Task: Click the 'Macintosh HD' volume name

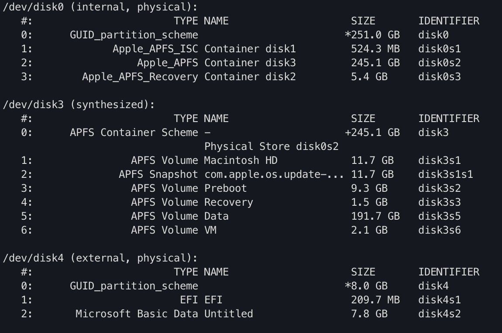Action: (241, 160)
